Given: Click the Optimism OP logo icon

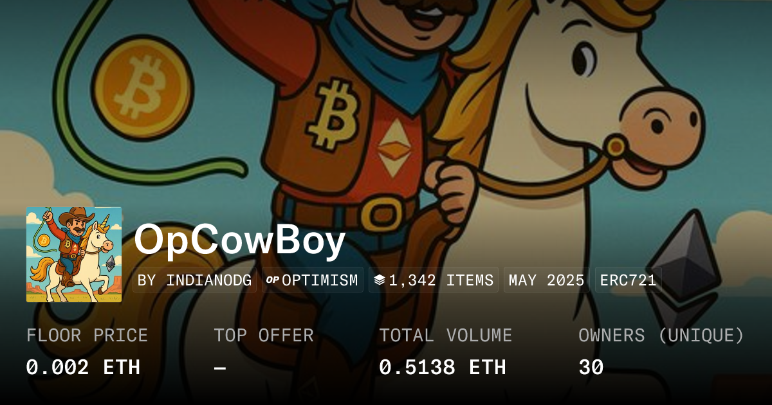Looking at the screenshot, I should [x=272, y=280].
